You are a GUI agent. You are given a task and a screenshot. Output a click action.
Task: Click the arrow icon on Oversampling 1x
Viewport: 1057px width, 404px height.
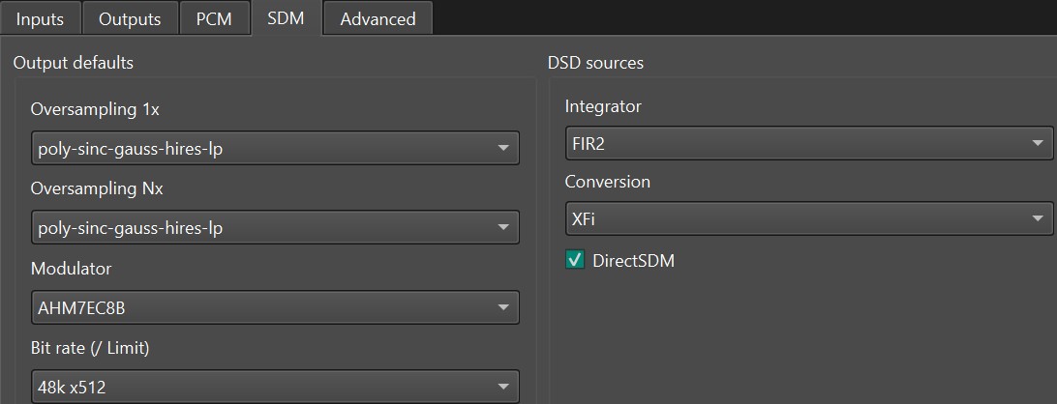(x=503, y=148)
